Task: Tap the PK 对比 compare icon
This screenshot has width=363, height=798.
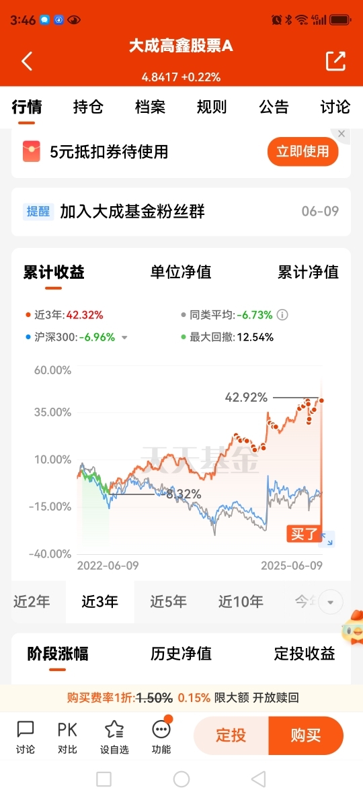Action: coord(67,738)
